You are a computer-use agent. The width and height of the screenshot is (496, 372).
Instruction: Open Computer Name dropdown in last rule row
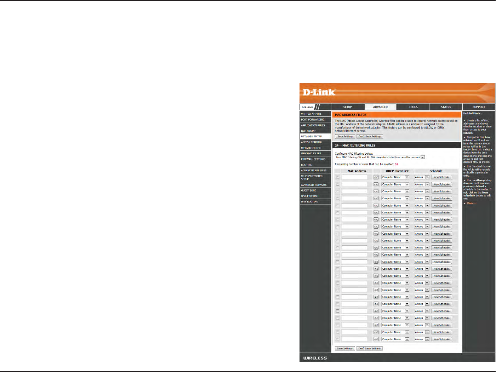pyautogui.click(x=395, y=339)
